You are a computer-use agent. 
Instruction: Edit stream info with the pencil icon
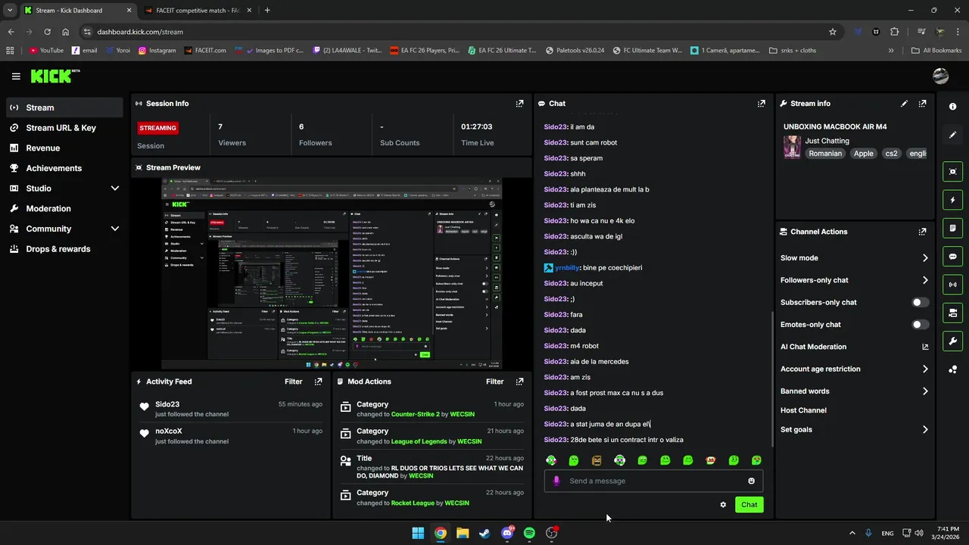pyautogui.click(x=904, y=104)
